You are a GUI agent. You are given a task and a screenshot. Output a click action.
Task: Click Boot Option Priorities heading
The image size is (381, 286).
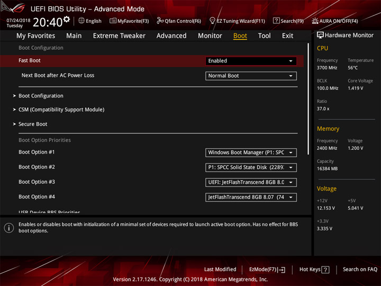tap(44, 140)
